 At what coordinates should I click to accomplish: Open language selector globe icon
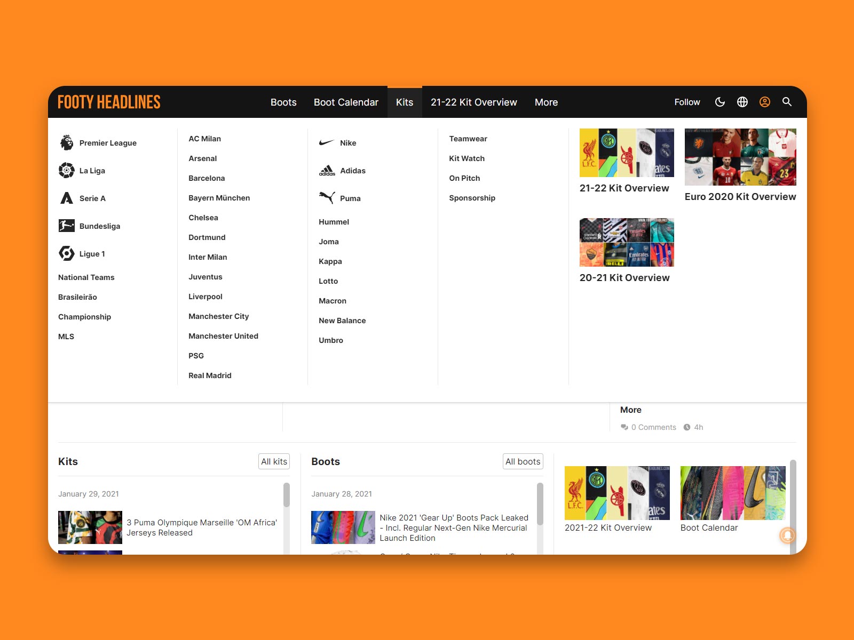[742, 102]
